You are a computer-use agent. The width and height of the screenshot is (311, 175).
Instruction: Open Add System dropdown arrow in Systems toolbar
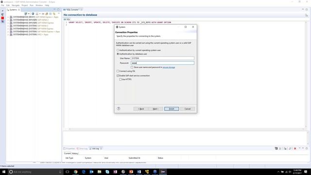[x=29, y=14]
